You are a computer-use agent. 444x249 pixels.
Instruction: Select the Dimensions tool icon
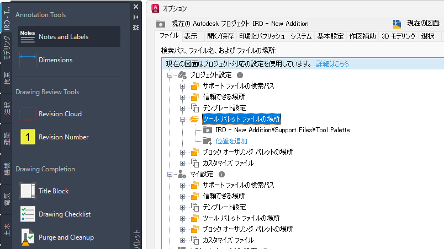click(x=28, y=60)
